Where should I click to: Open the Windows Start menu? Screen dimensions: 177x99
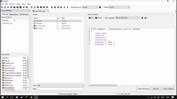click(2, 97)
